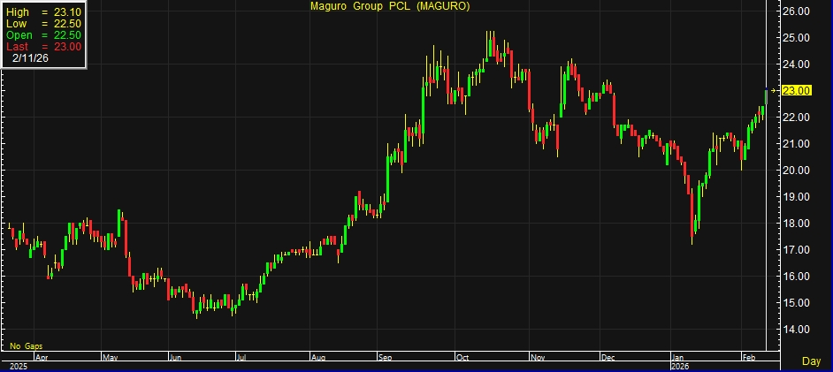Click the Maguro Group PCL chart title
Image resolution: width=833 pixels, height=372 pixels.
pos(389,6)
